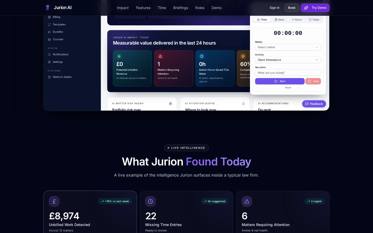Switch to the Score tab
Image resolution: width=373 pixels, height=233 pixels.
pos(297,20)
